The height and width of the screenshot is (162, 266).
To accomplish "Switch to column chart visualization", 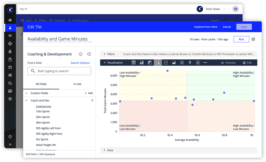I will tap(142, 63).
